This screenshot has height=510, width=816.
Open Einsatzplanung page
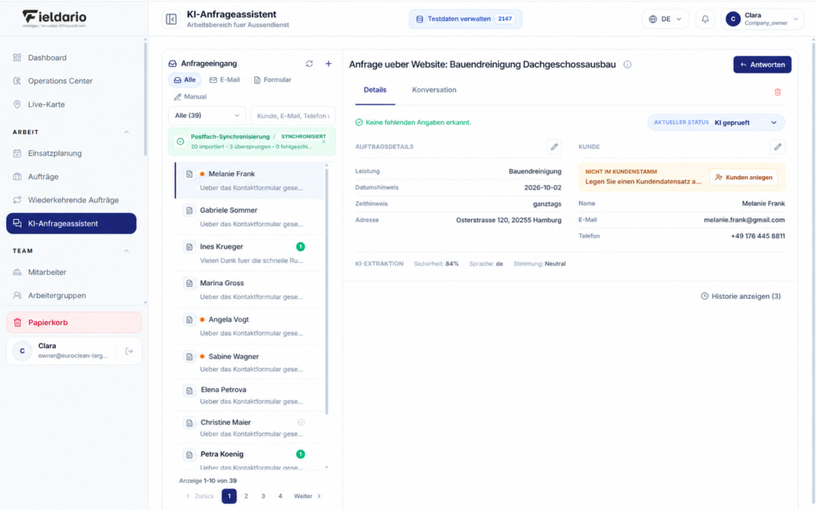coord(71,154)
